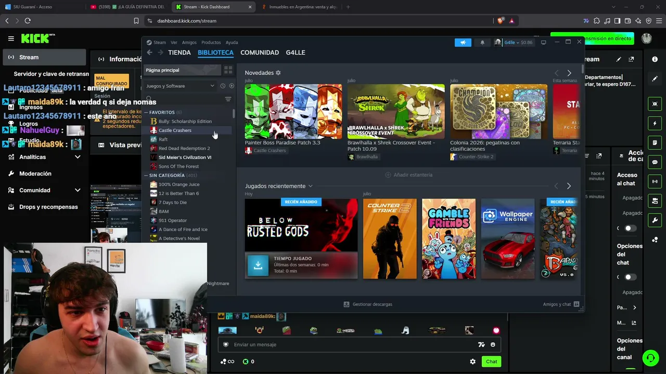Go back in Steam navigation
666x374 pixels.
point(150,52)
